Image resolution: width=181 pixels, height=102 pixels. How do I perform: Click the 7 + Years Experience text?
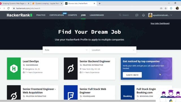pyautogui.click(x=34, y=73)
